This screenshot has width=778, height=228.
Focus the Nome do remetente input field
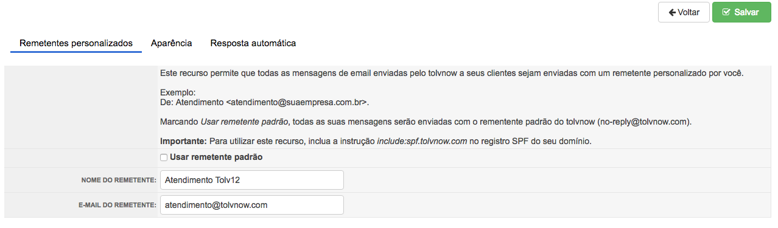pyautogui.click(x=252, y=180)
